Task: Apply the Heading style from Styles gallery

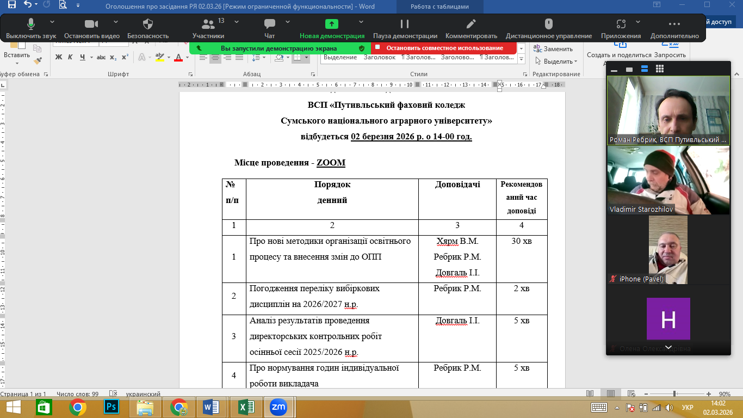Action: pyautogui.click(x=379, y=57)
